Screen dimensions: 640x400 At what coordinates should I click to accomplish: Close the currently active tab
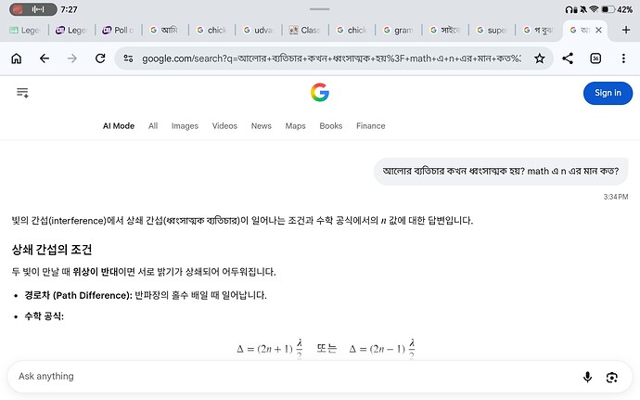[x=598, y=30]
